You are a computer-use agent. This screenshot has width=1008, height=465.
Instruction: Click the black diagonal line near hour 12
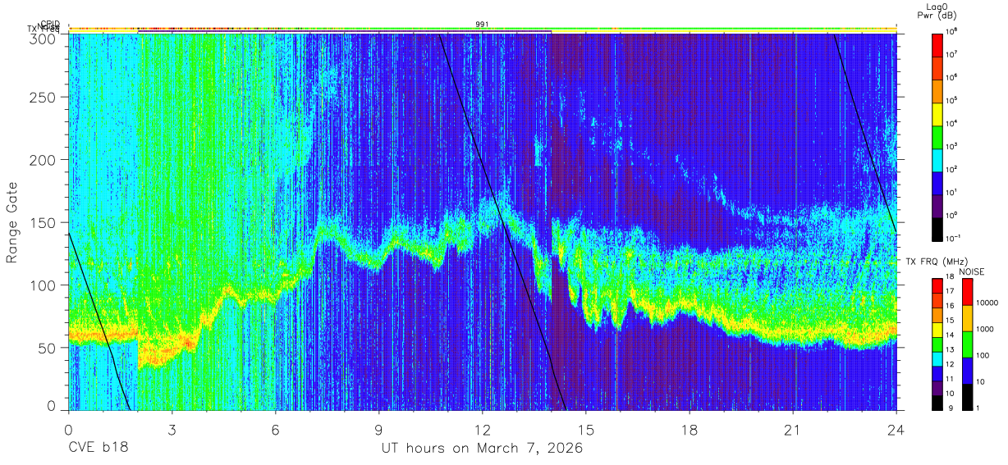tap(502, 221)
